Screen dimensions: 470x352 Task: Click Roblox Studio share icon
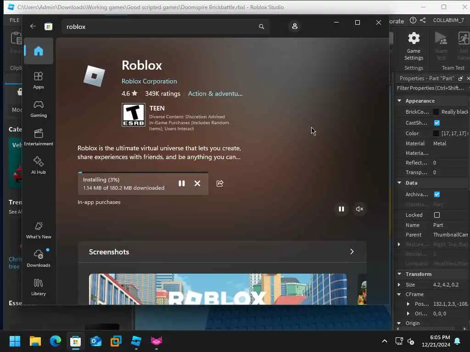tap(423, 20)
